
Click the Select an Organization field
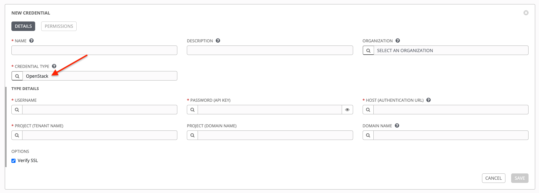click(x=451, y=51)
